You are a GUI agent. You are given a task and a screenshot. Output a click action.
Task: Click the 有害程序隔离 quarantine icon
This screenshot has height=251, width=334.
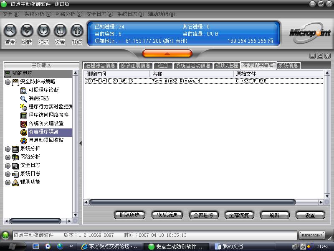(23, 132)
